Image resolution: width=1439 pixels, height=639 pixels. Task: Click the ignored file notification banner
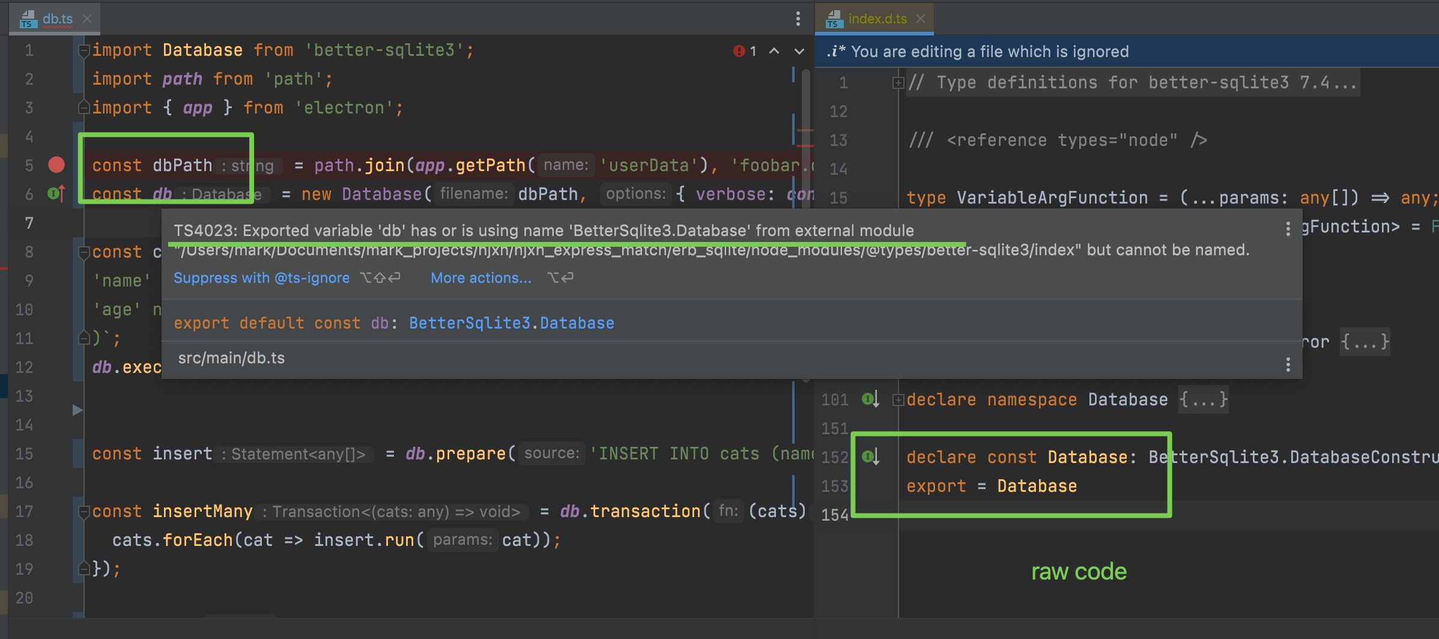[x=1127, y=52]
